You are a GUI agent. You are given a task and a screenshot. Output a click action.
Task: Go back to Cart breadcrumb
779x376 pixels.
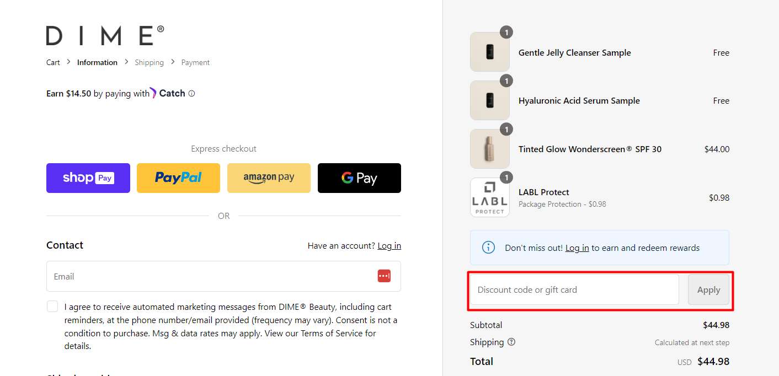click(53, 62)
